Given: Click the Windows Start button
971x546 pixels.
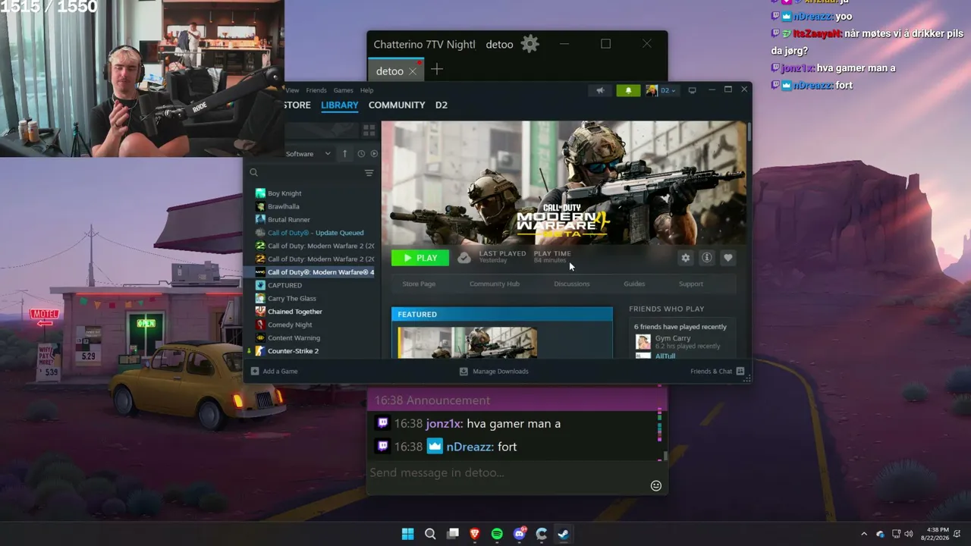Looking at the screenshot, I should point(408,534).
